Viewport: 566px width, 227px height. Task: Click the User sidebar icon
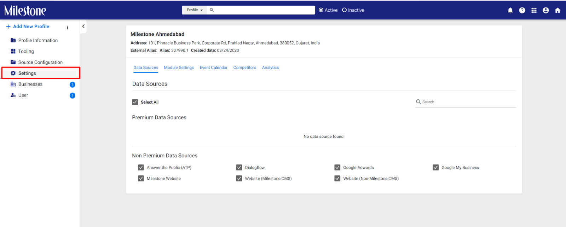13,95
